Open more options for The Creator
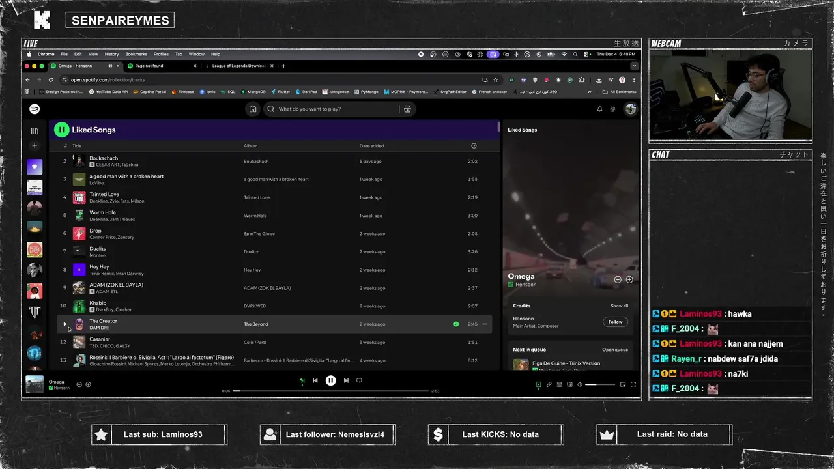Viewport: 834px width, 469px height. pyautogui.click(x=483, y=324)
